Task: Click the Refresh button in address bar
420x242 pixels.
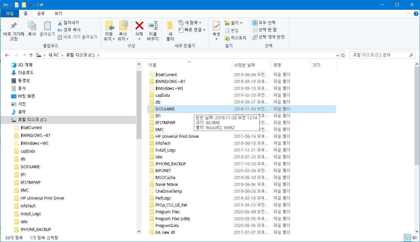Action: pos(343,55)
